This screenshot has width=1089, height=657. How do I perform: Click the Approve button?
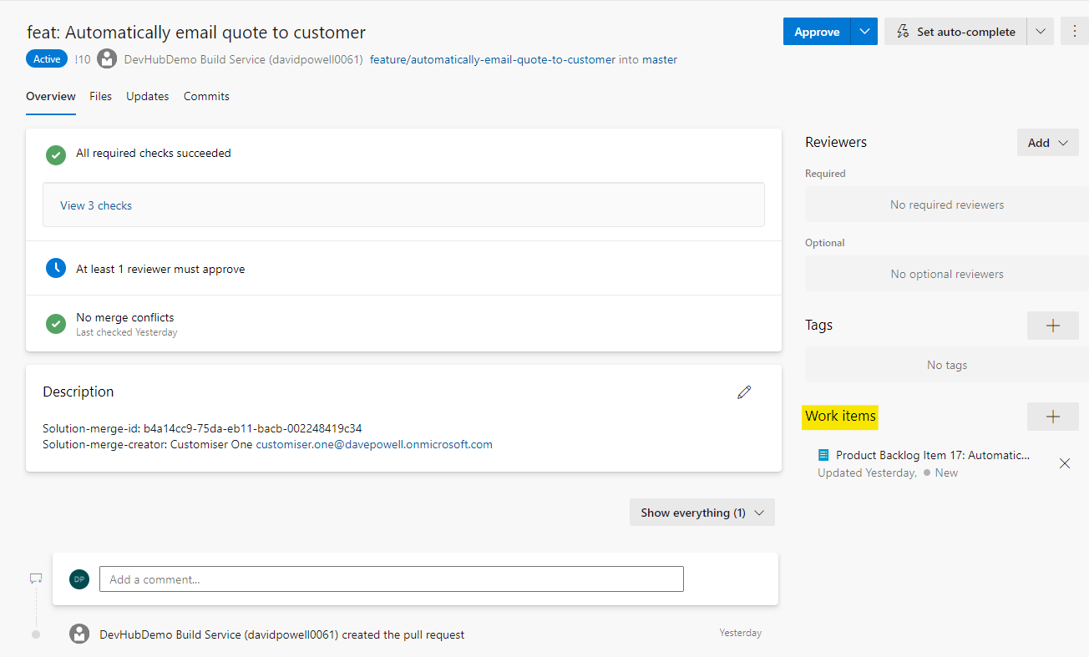(x=817, y=32)
